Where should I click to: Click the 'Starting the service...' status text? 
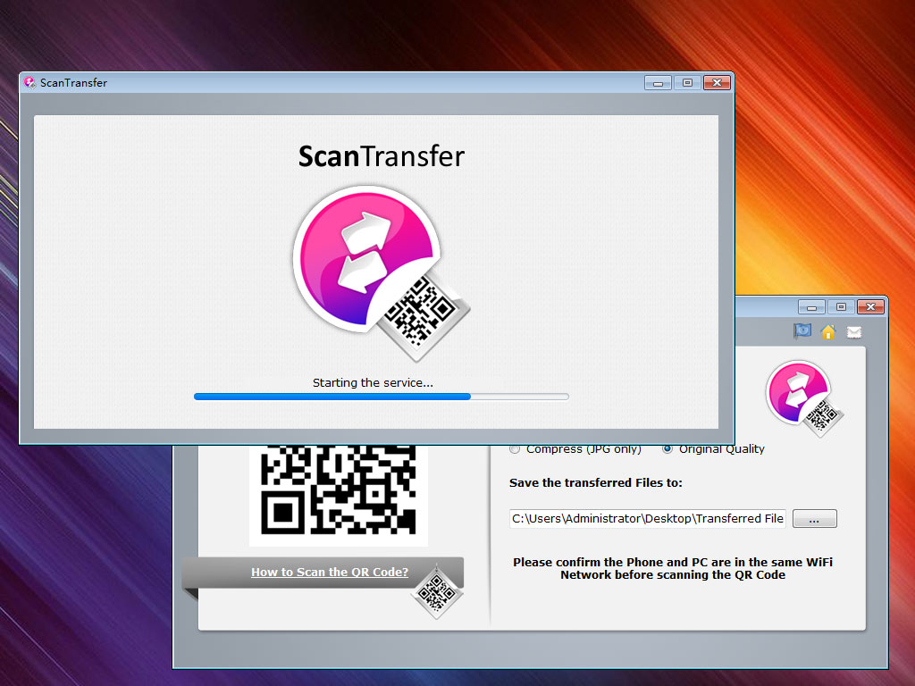[x=373, y=382]
